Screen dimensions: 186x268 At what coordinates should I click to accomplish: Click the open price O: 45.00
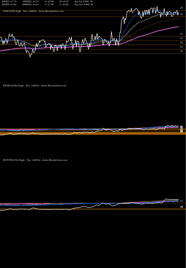tap(49, 1)
